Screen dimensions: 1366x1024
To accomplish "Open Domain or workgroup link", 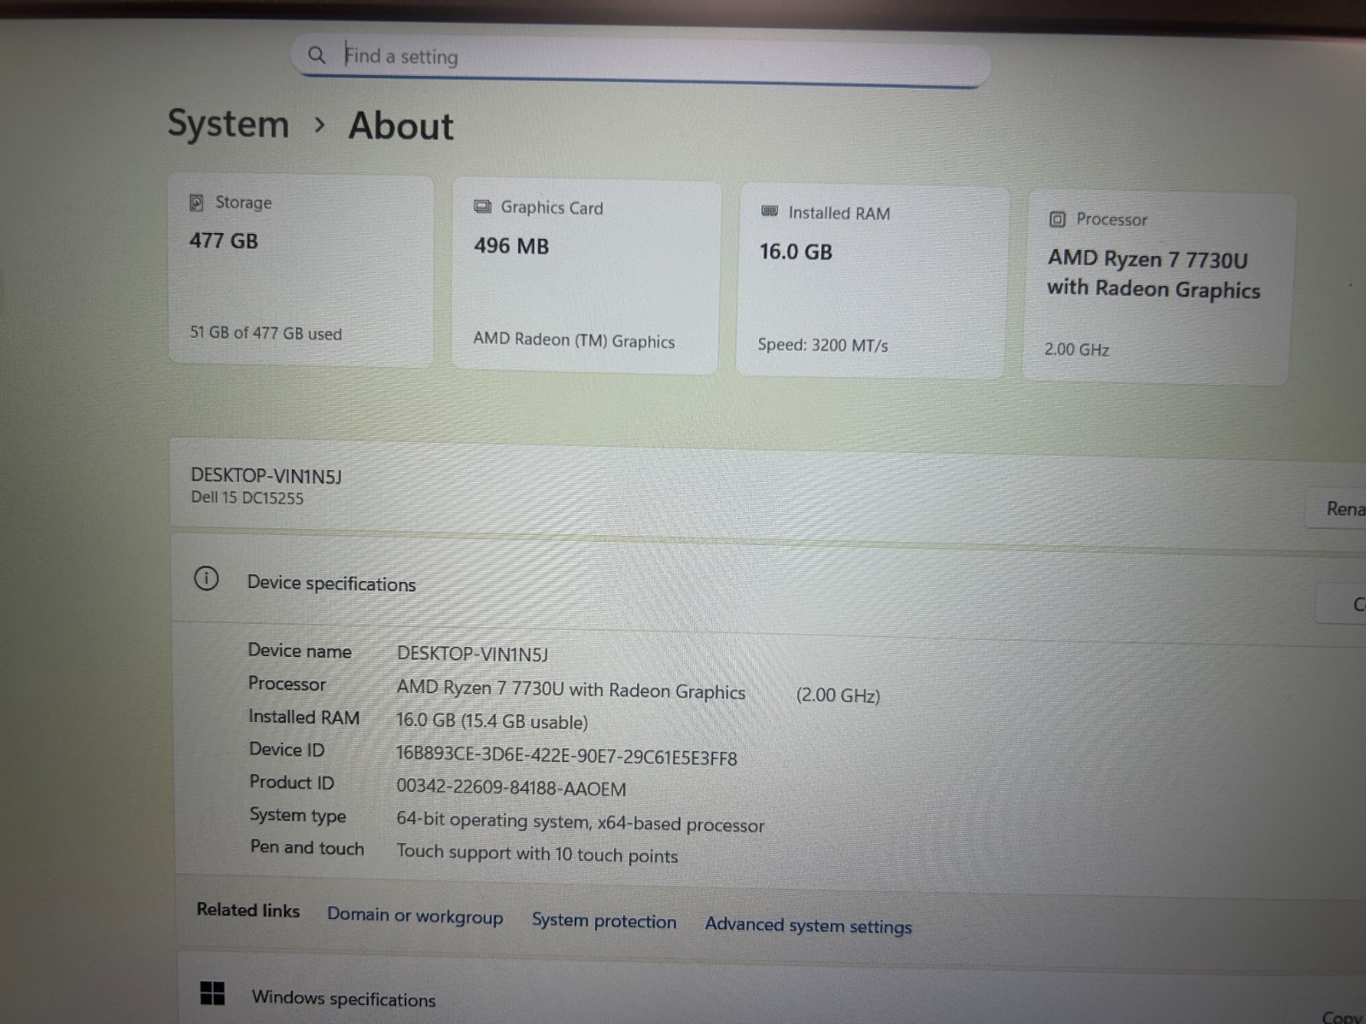I will point(415,916).
